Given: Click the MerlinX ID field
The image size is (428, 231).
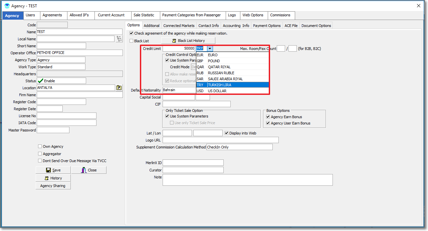Looking at the screenshot, I should click(193, 163).
